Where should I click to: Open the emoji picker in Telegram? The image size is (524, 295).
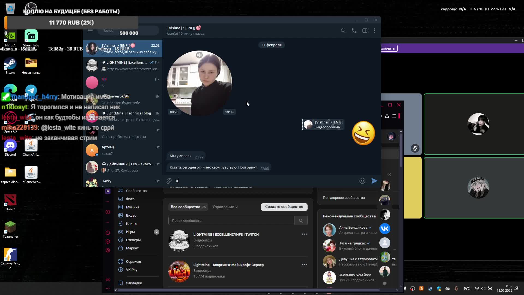coord(362,181)
